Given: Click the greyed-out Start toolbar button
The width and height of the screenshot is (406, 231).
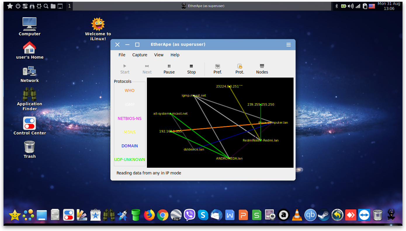Looking at the screenshot, I should pos(125,69).
